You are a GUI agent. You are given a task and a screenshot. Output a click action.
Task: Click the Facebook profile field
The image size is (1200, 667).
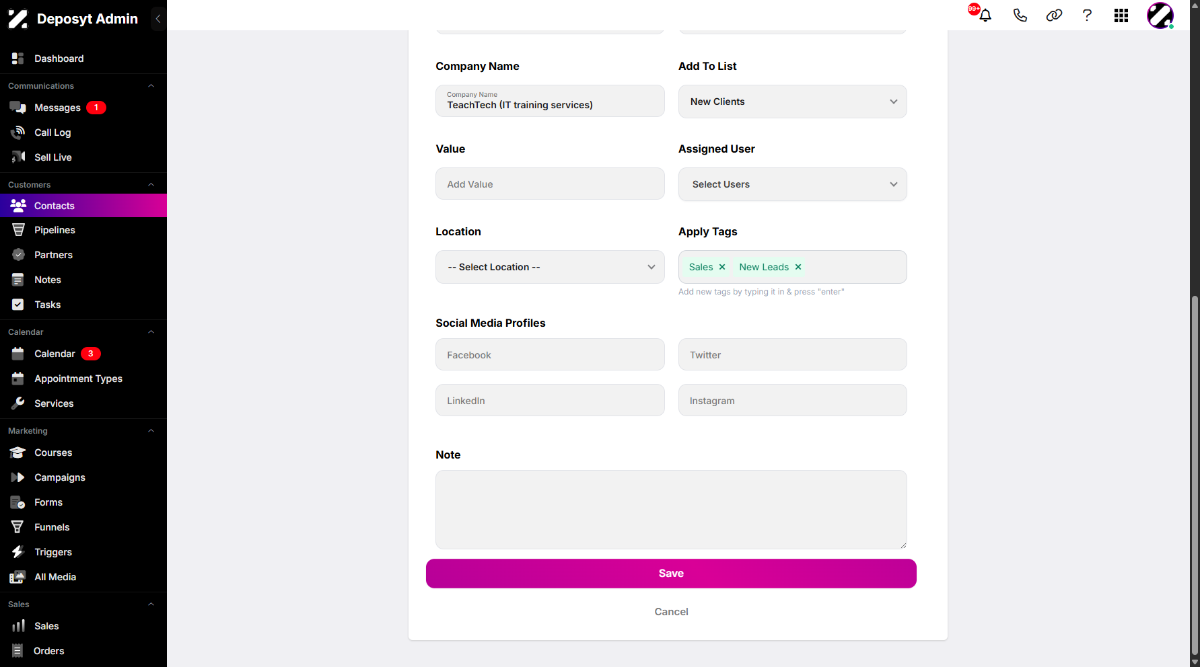[x=550, y=354]
